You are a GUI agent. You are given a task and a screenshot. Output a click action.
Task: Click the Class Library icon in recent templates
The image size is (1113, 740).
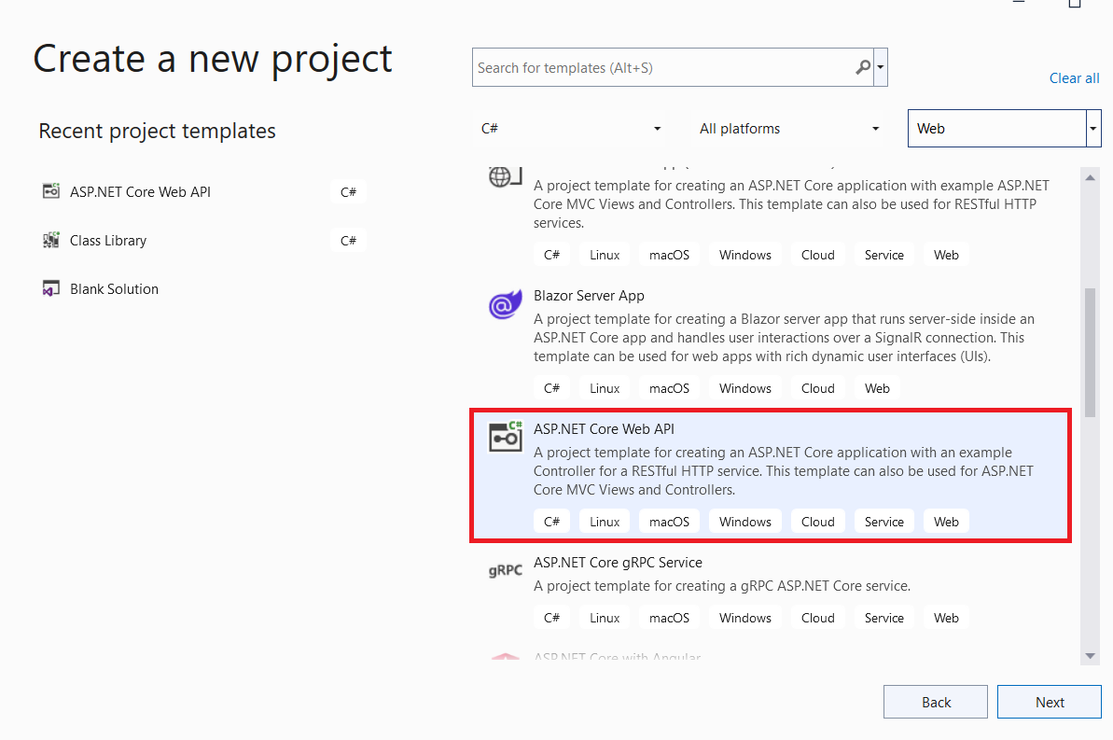[50, 240]
